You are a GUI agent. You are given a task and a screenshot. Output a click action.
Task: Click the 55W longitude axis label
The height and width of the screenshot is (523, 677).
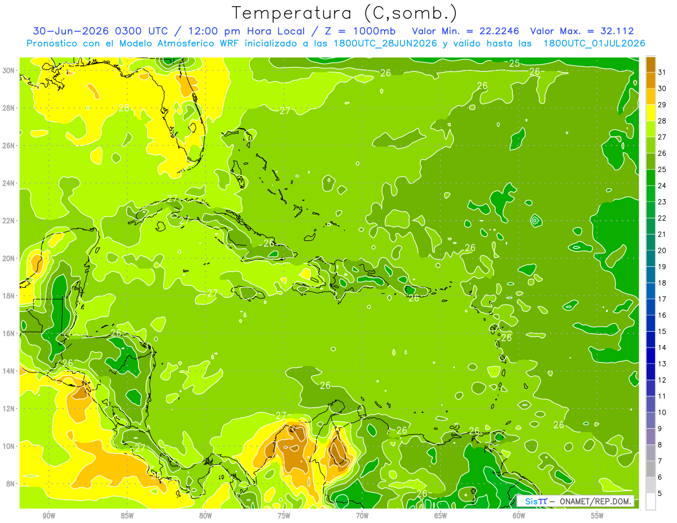click(597, 516)
